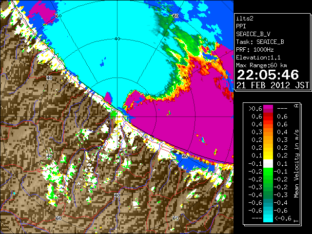Click the 60 km label over bottom-right land
This screenshot has height=234, width=312.
point(175,218)
